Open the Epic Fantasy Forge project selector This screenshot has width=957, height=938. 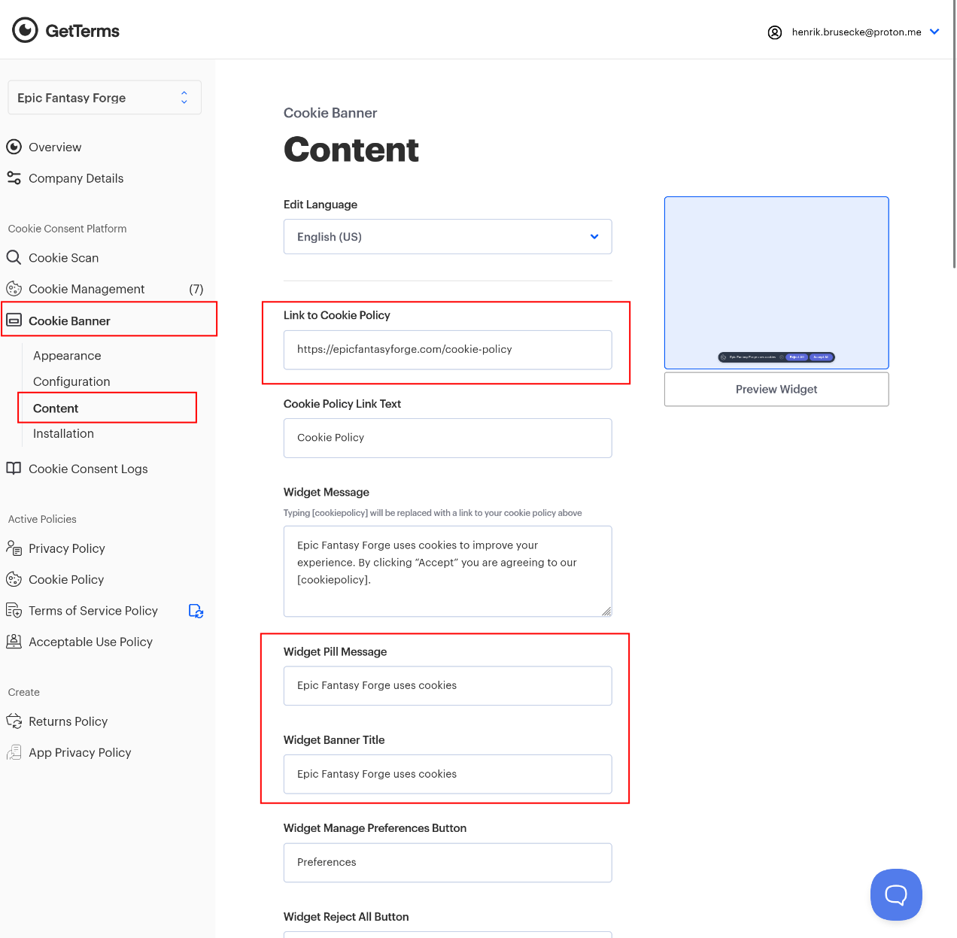click(x=105, y=98)
